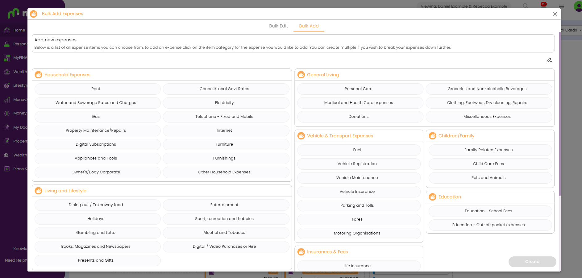Viewport: 582px width, 278px height.
Task: Select the Internet expense item
Action: pyautogui.click(x=226, y=131)
